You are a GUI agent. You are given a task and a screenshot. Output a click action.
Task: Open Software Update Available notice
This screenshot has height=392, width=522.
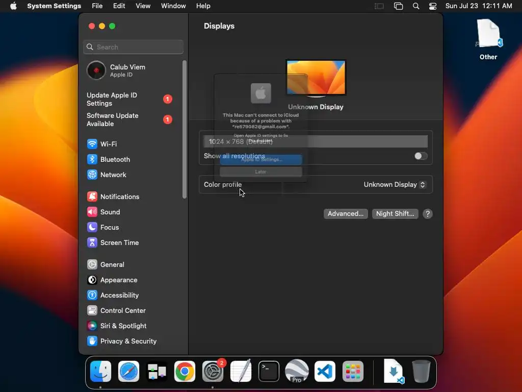click(130, 119)
